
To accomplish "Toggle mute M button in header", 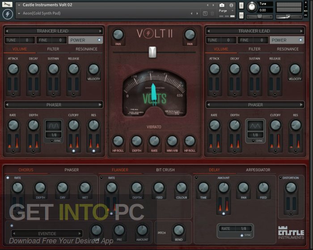I will pyautogui.click(x=241, y=15).
